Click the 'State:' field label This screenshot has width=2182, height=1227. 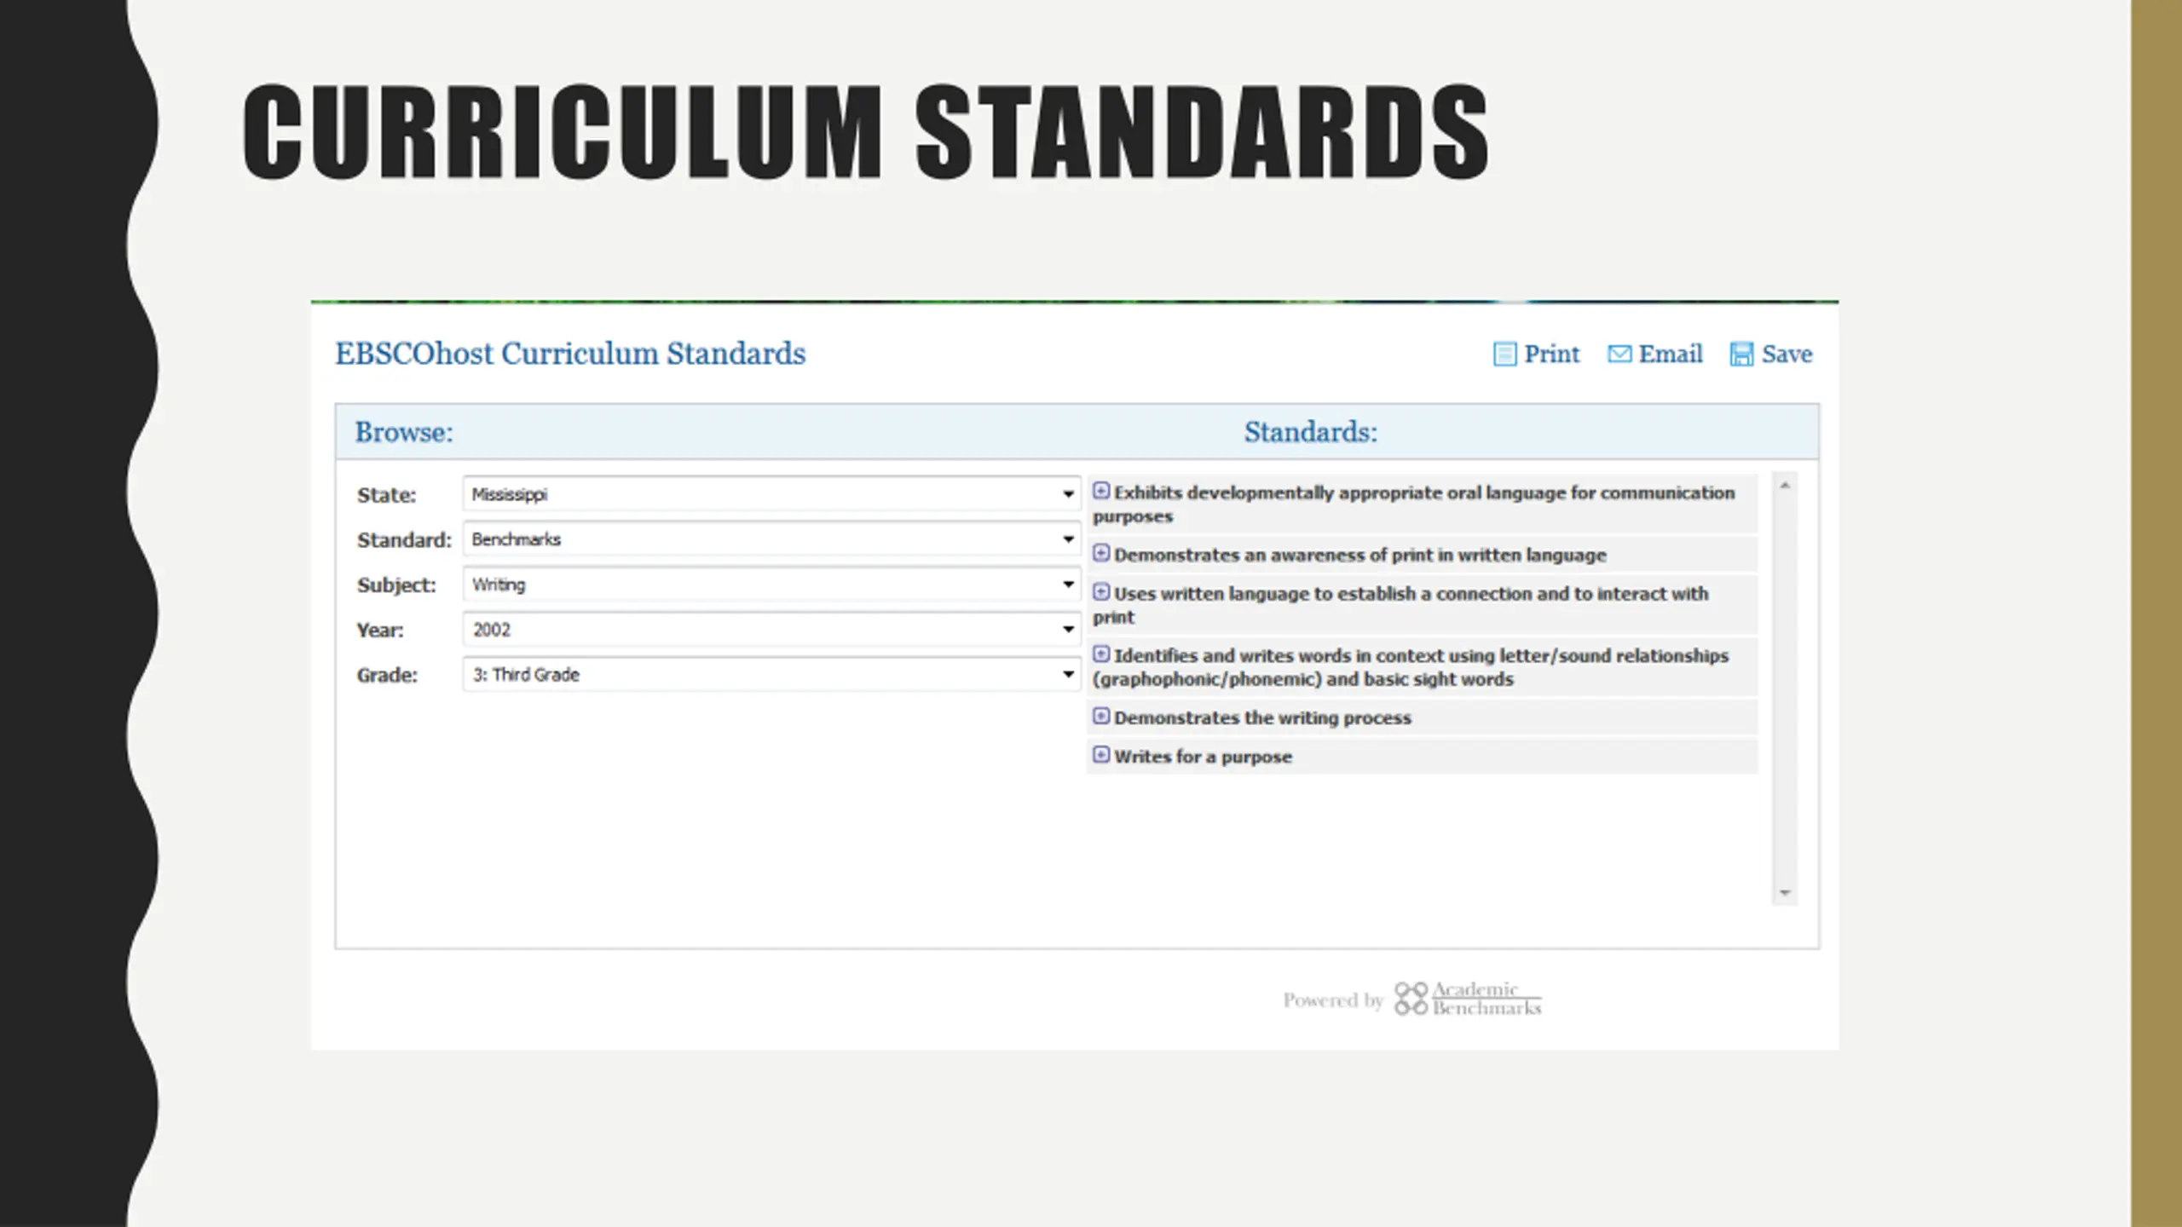coord(387,495)
